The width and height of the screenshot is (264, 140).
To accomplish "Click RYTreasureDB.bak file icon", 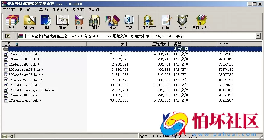I will click(x=6, y=100).
